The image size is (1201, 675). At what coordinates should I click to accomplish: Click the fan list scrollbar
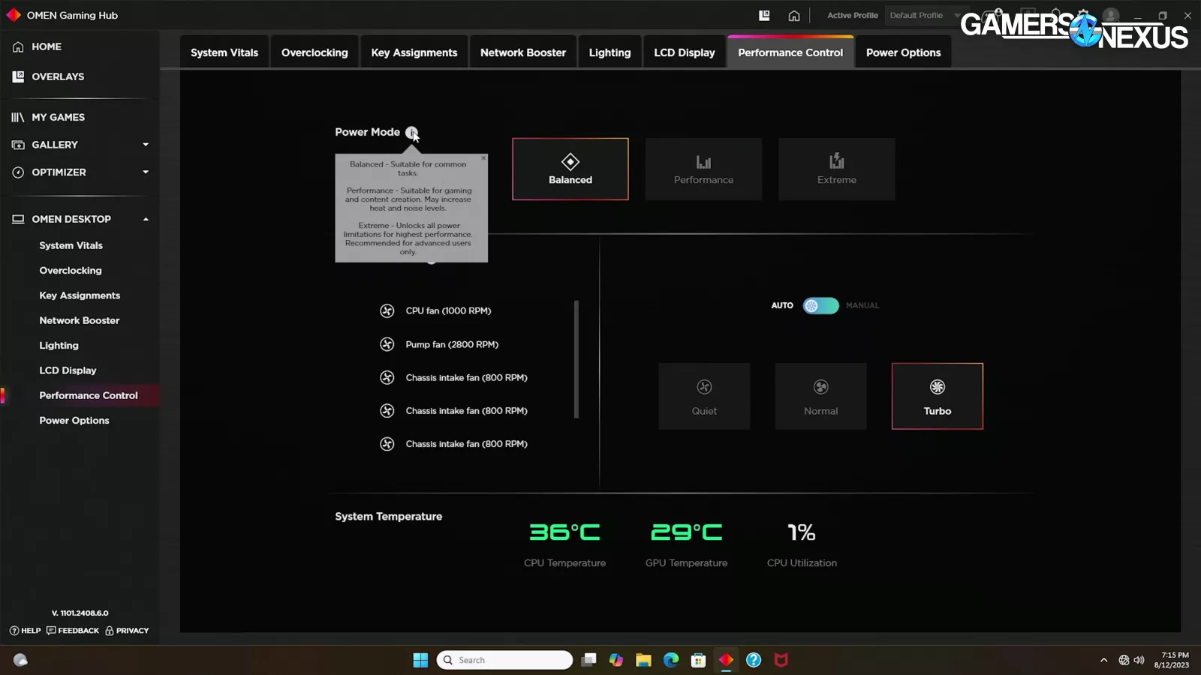point(576,359)
